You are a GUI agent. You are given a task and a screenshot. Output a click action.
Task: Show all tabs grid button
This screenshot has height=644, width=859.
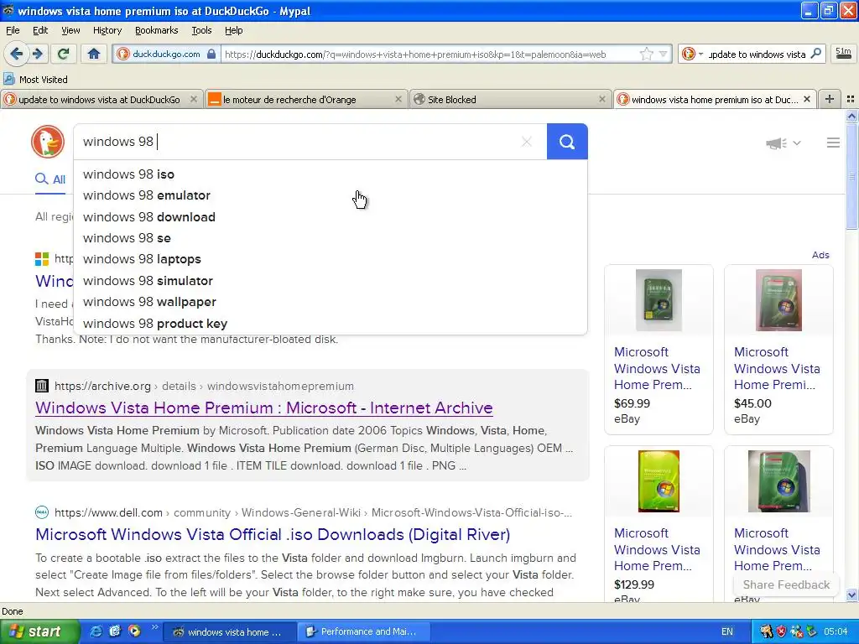[x=851, y=99]
